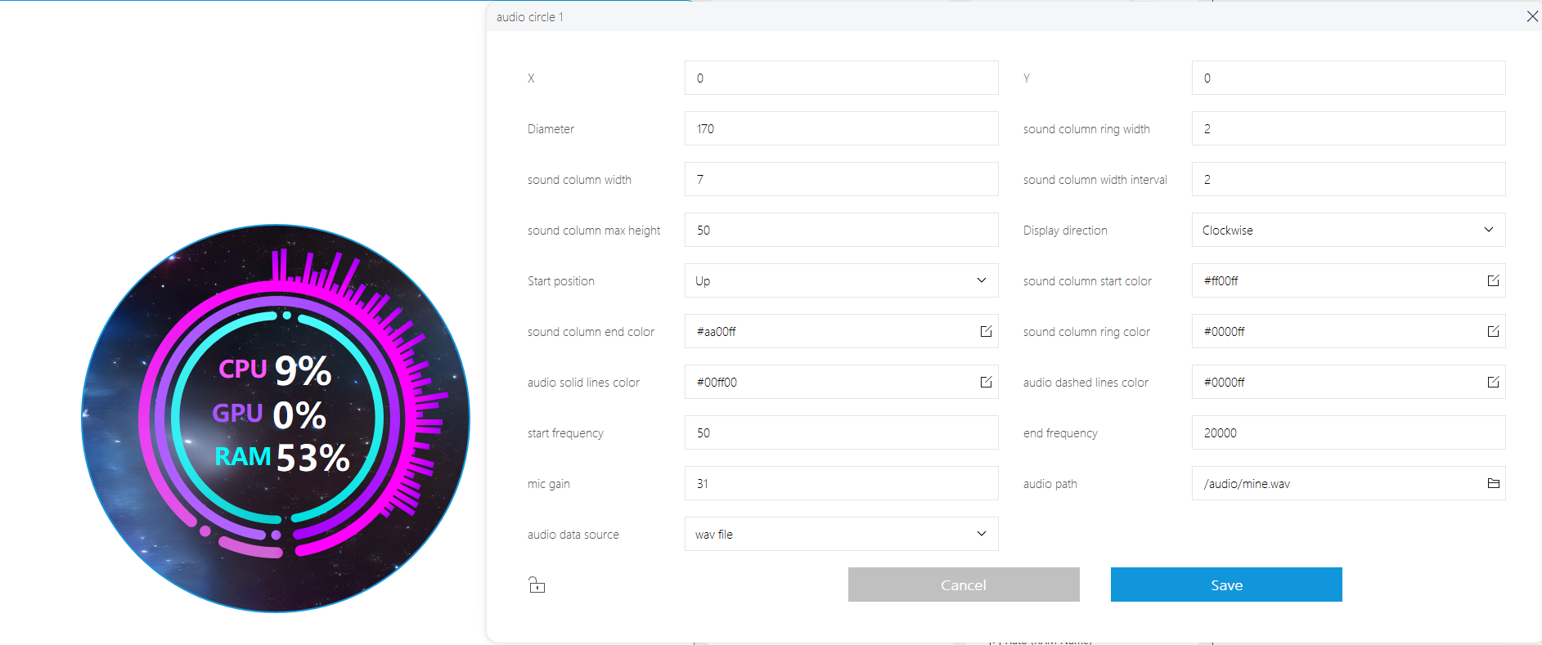Open the Start position dropdown
The image size is (1542, 645).
click(841, 280)
